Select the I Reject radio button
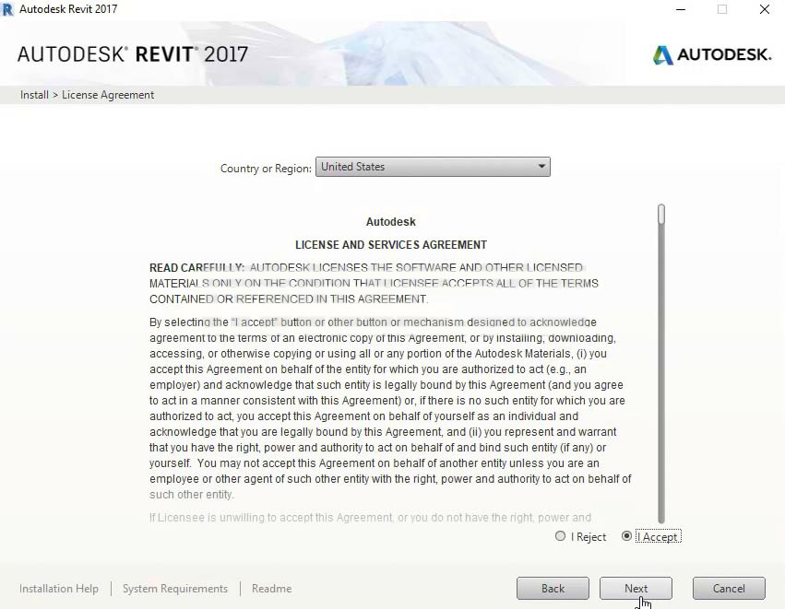 tap(560, 536)
